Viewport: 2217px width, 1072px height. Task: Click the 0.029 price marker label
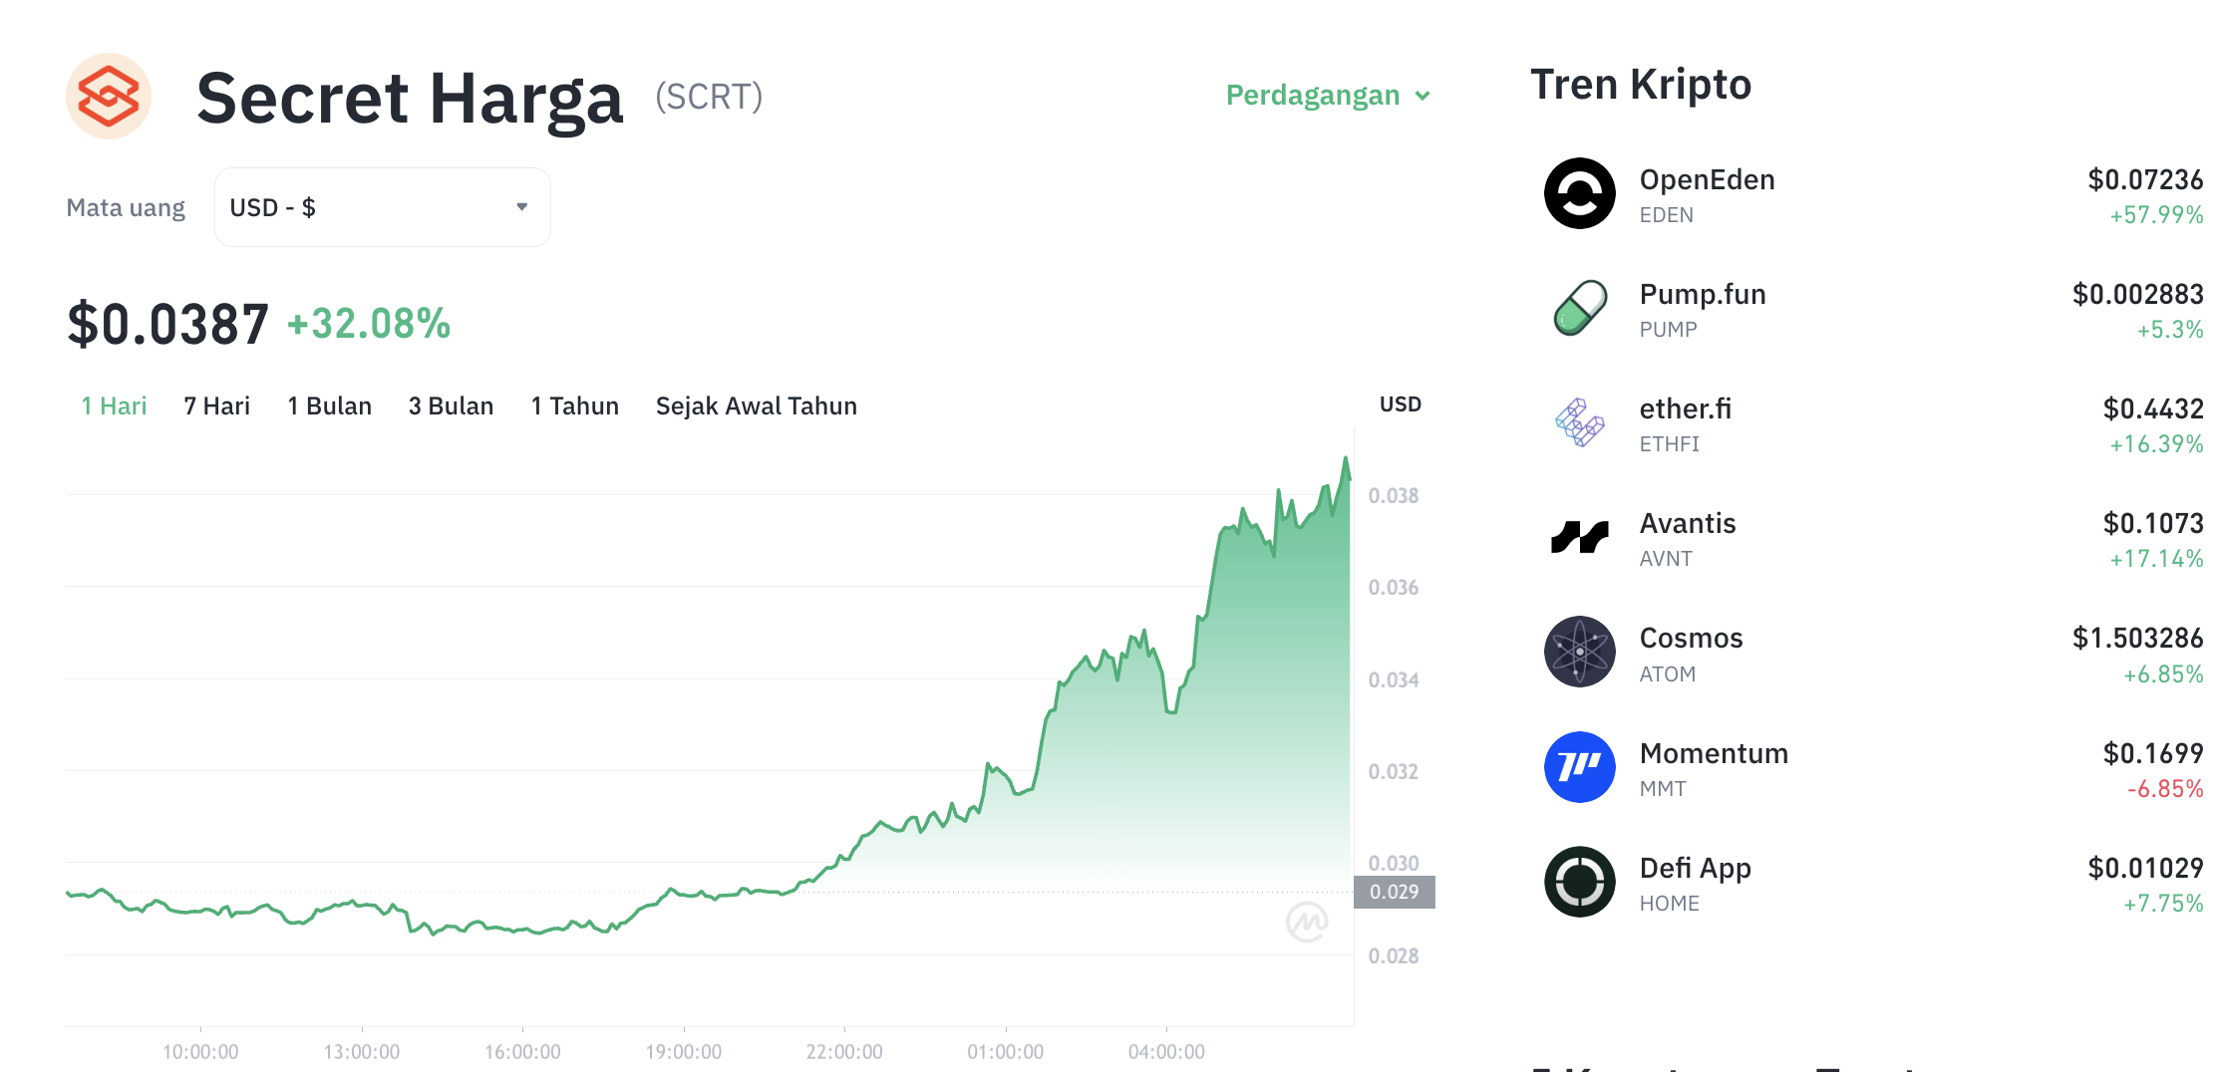pos(1394,892)
